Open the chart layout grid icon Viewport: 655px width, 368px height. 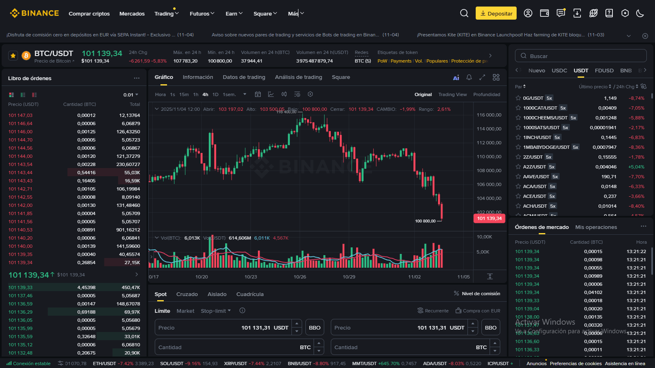(x=496, y=77)
